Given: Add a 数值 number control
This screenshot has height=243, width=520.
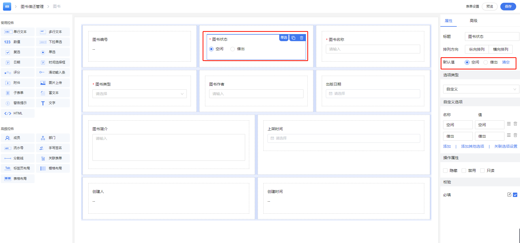Looking at the screenshot, I should click(18, 42).
